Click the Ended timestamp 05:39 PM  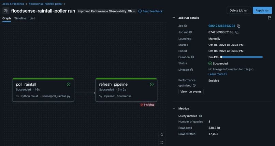pyautogui.click(x=226, y=51)
